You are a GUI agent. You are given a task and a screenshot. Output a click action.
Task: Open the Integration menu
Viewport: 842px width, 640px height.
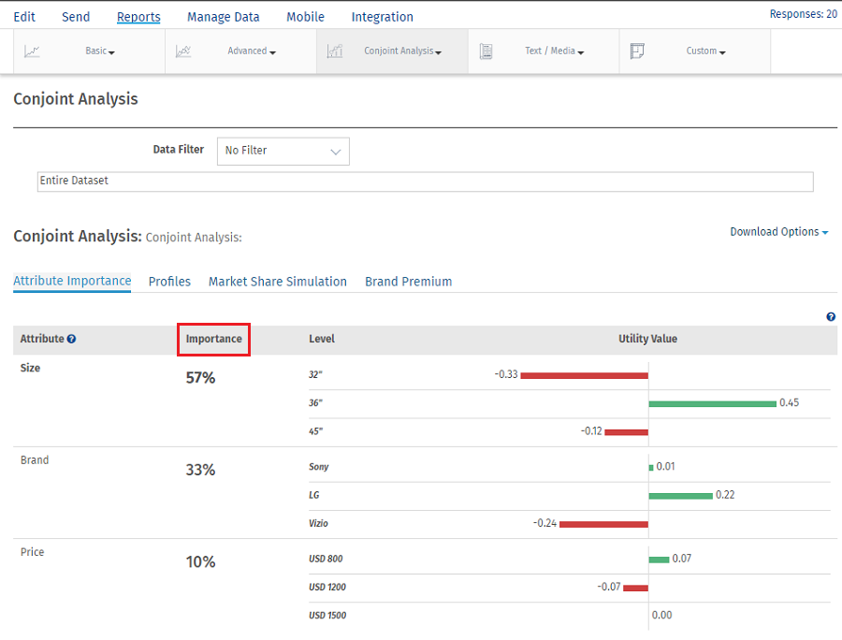tap(382, 17)
